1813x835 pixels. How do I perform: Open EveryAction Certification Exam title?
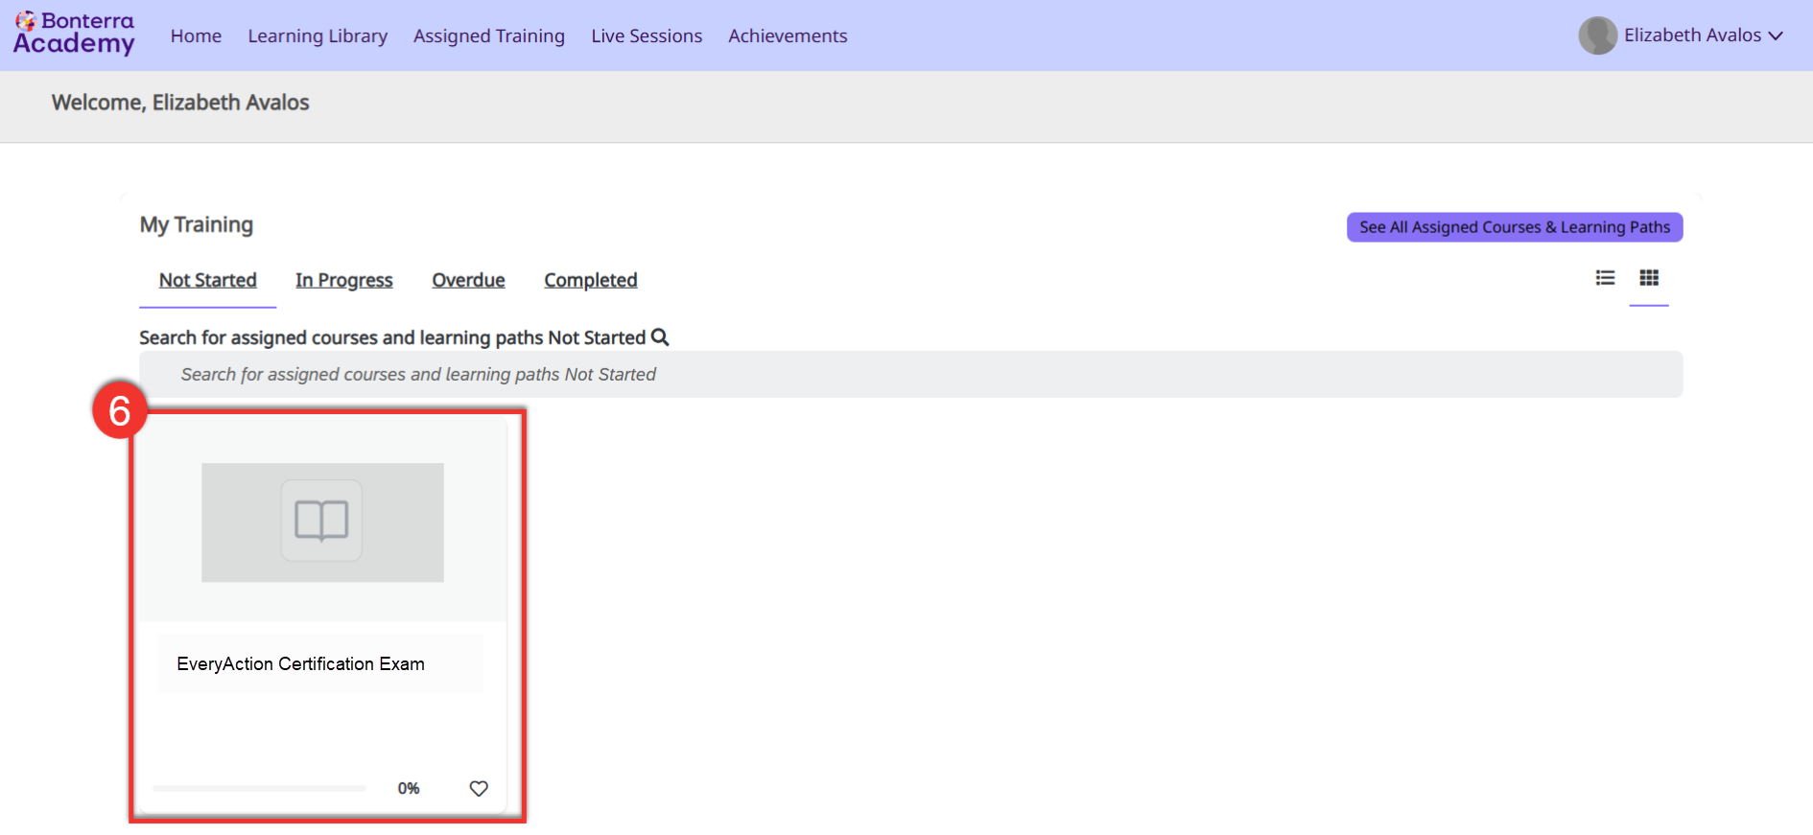click(300, 663)
